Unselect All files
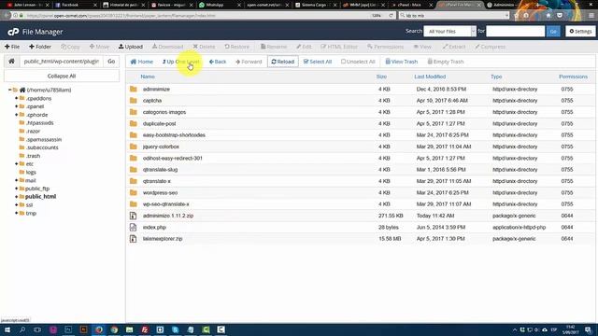The width and height of the screenshot is (598, 336). (358, 62)
